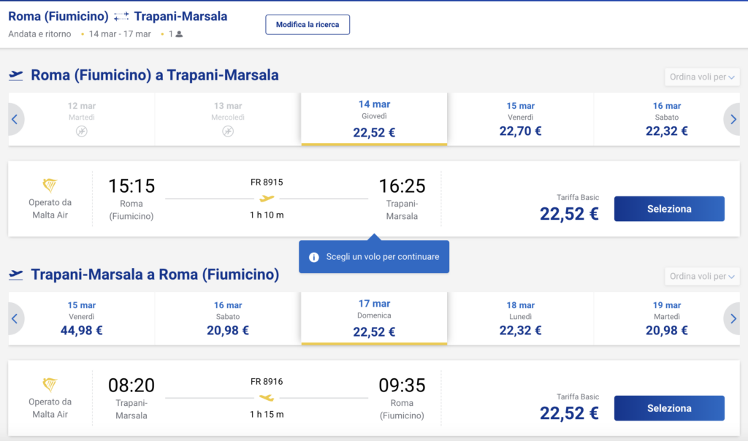Open outbound 'Ordina voli per' dropdown
Viewport: 748px width, 441px height.
coord(703,77)
